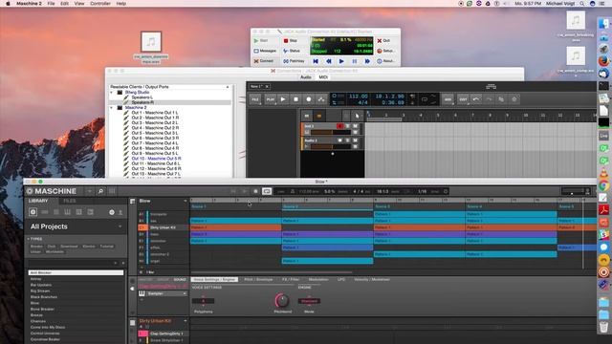
Task: Open Patchbay in the JACK window
Action: tap(295, 61)
